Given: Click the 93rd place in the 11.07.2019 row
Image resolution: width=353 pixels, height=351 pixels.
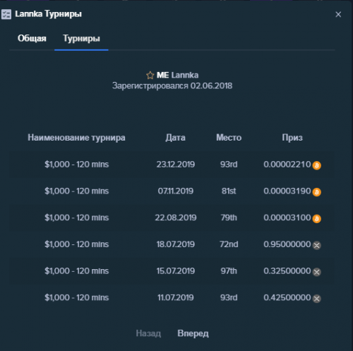Looking at the screenshot, I should pyautogui.click(x=229, y=297).
